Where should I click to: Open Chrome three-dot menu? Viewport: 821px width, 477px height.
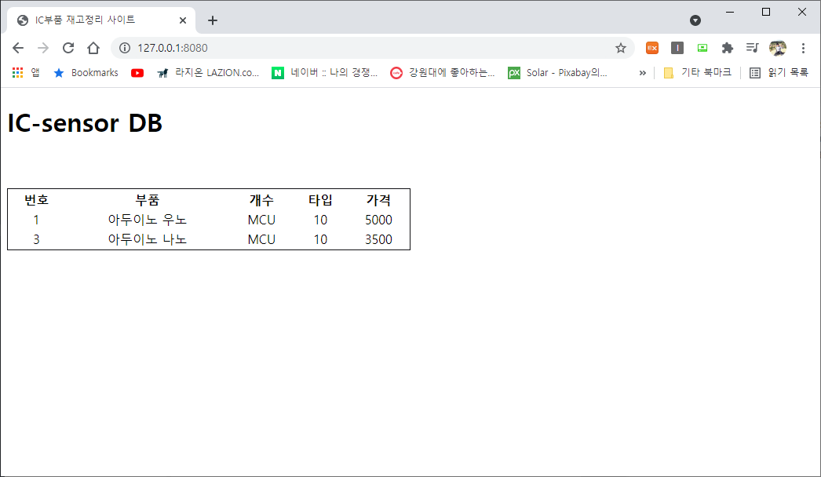pos(803,48)
